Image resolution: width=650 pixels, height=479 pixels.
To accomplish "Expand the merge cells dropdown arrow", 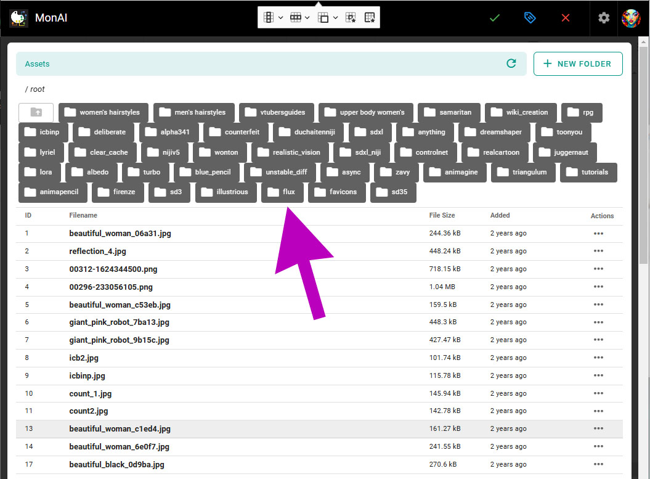I will click(x=335, y=18).
